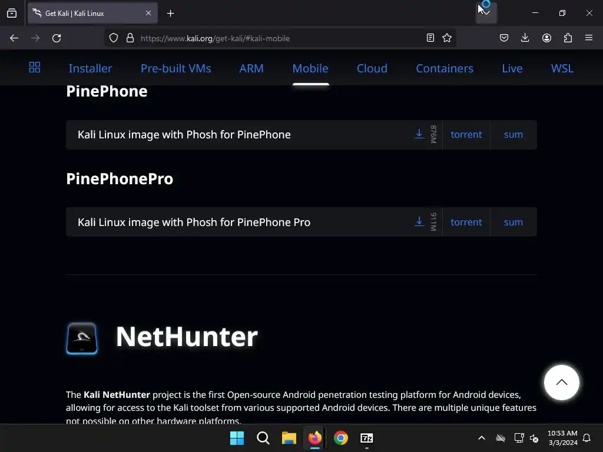Screen dimensions: 603x452
Task: Open a new browser tab
Action: click(x=170, y=14)
